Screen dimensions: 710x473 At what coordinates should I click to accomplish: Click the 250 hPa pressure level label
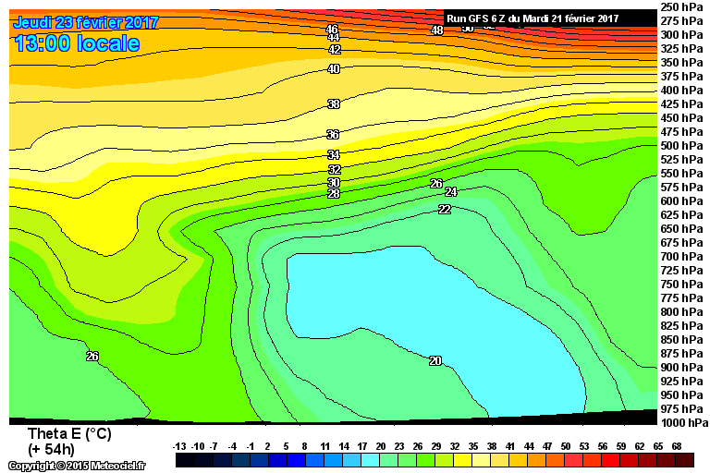pyautogui.click(x=681, y=7)
